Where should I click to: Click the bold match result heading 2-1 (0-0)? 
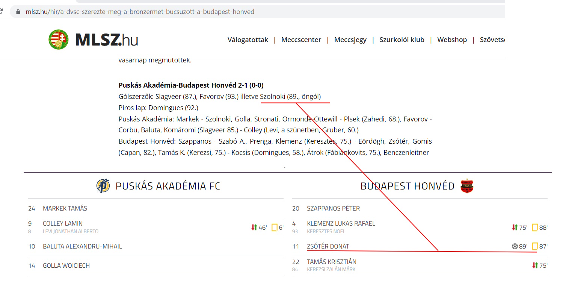(191, 85)
